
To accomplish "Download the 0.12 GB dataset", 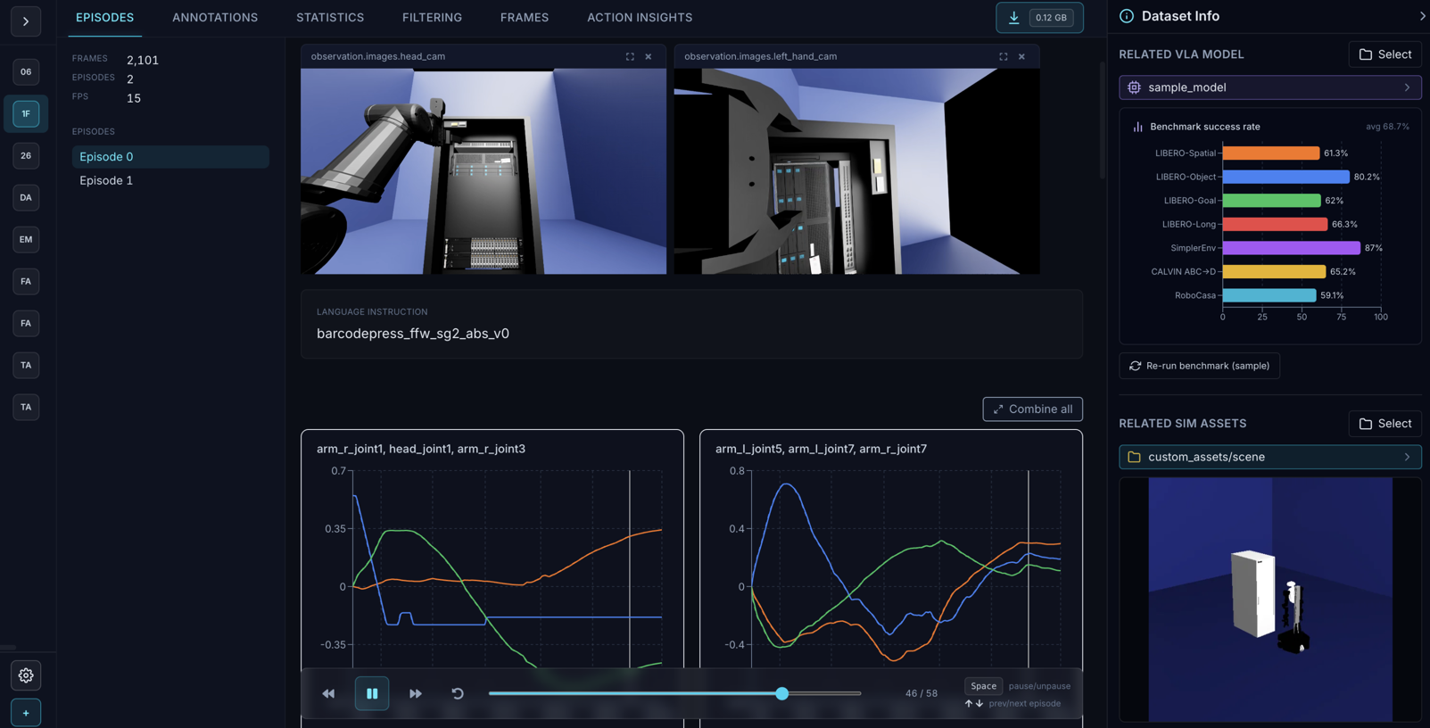I will point(1039,18).
